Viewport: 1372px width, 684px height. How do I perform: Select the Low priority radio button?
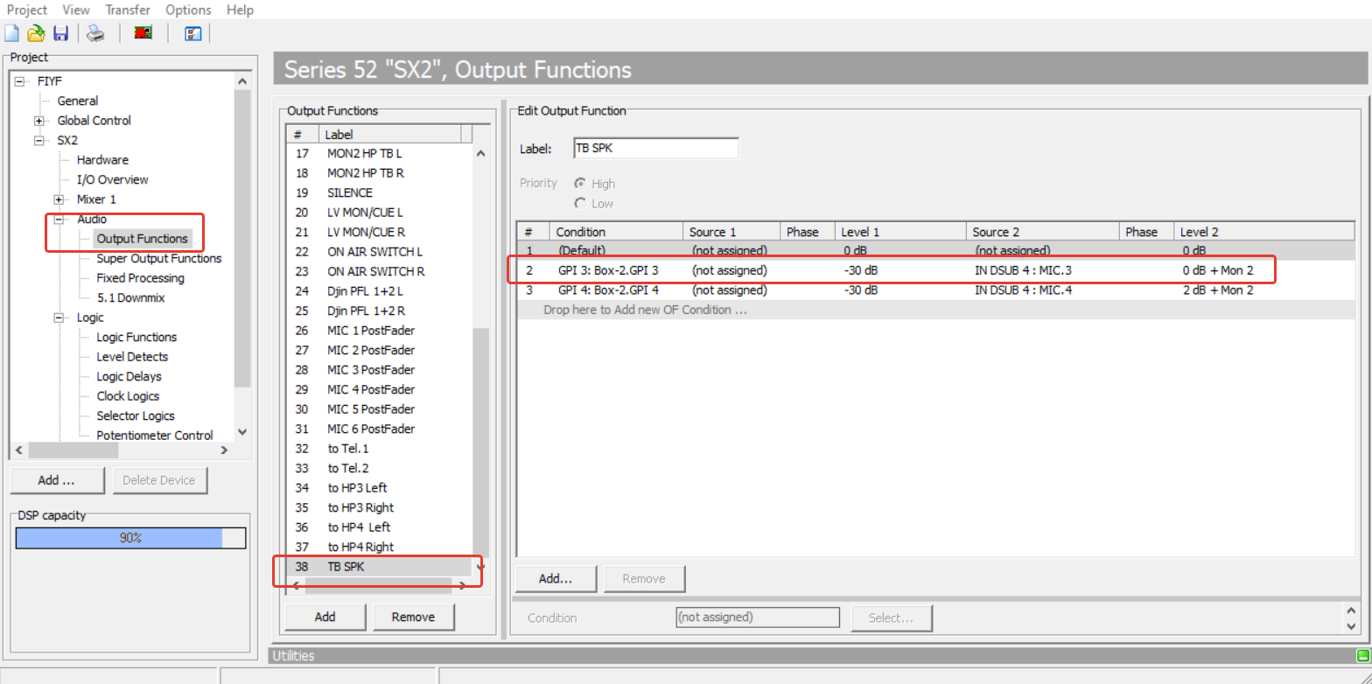click(x=579, y=204)
